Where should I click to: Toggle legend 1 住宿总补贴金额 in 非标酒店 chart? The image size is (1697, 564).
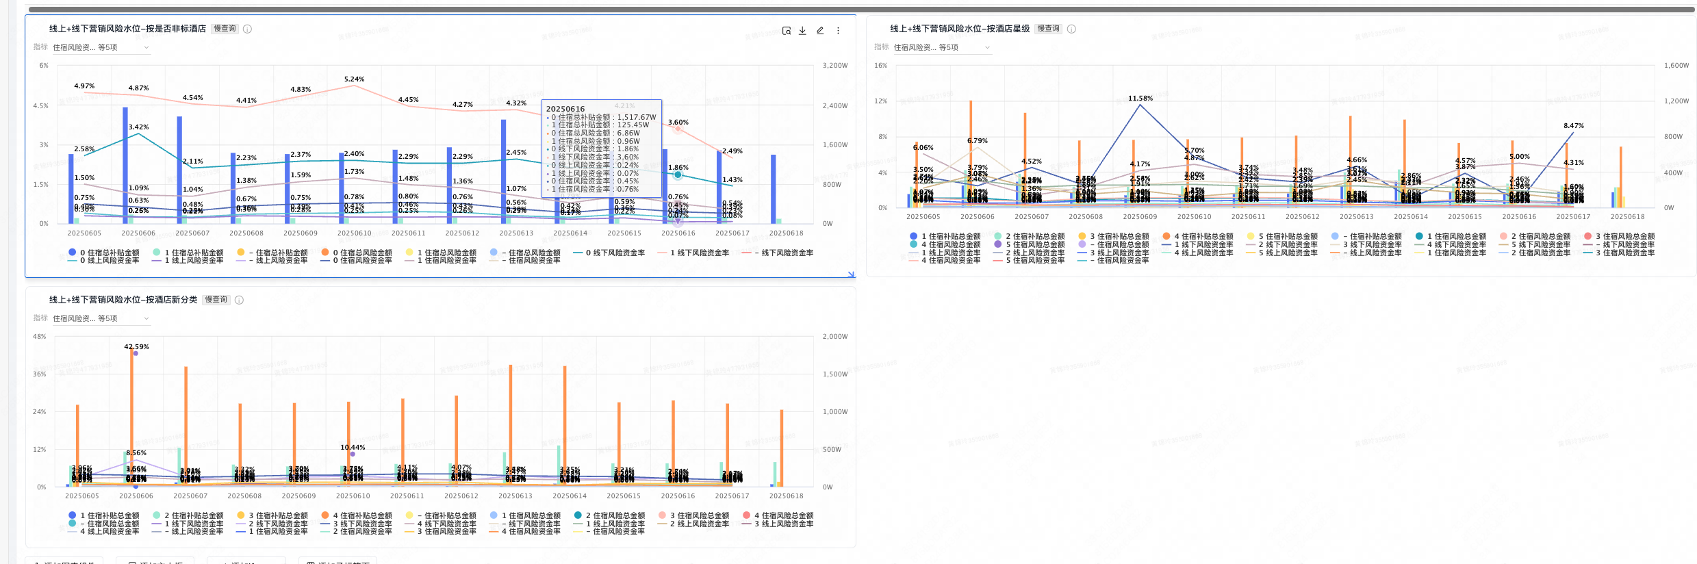coord(188,253)
